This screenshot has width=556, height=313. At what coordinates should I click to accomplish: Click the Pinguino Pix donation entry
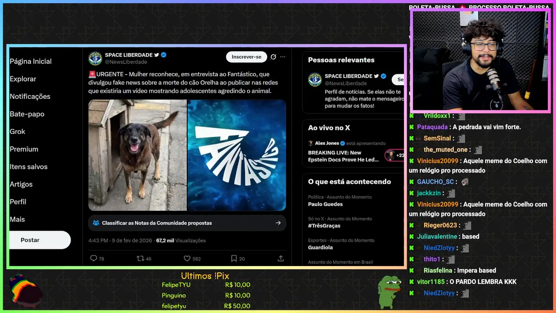click(x=206, y=295)
